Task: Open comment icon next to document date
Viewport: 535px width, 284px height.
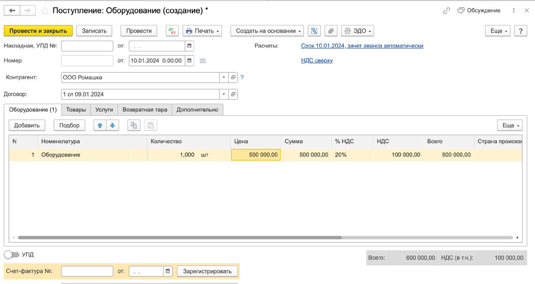Action: (x=202, y=61)
